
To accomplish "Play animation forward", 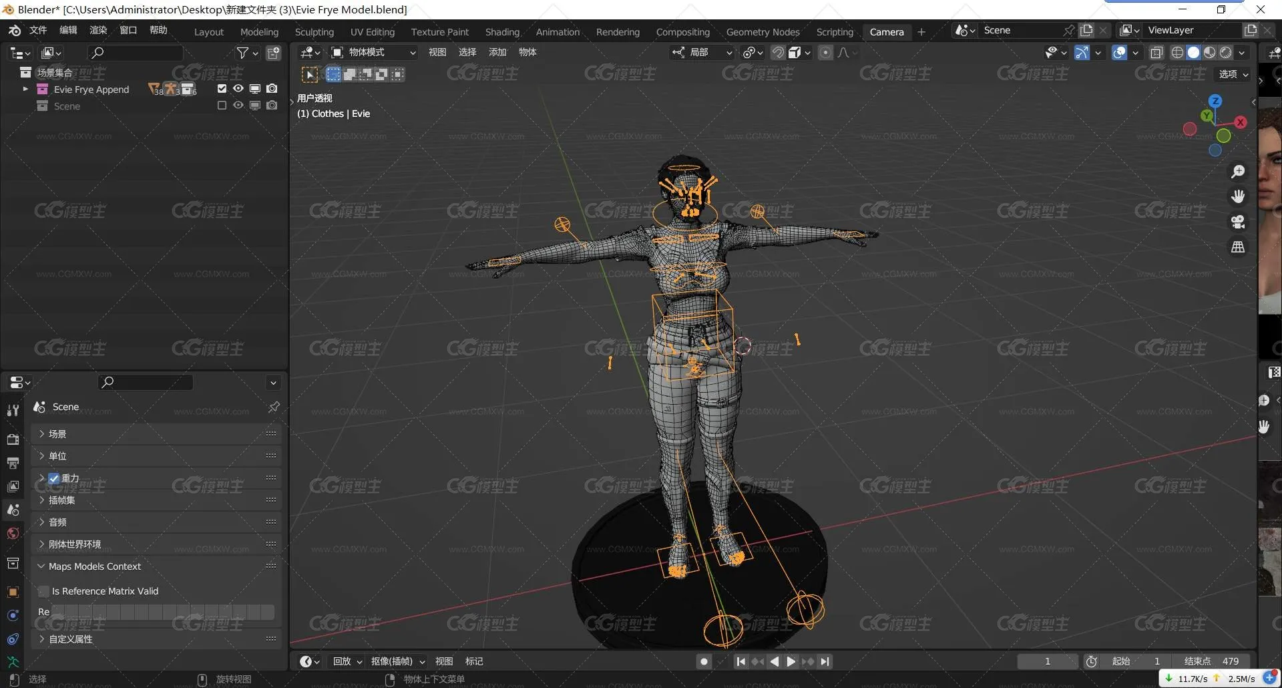I will [x=791, y=661].
